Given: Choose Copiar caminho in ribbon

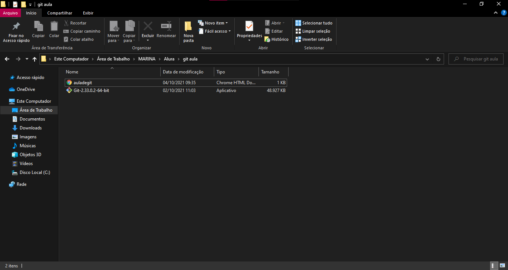Looking at the screenshot, I should tap(82, 31).
